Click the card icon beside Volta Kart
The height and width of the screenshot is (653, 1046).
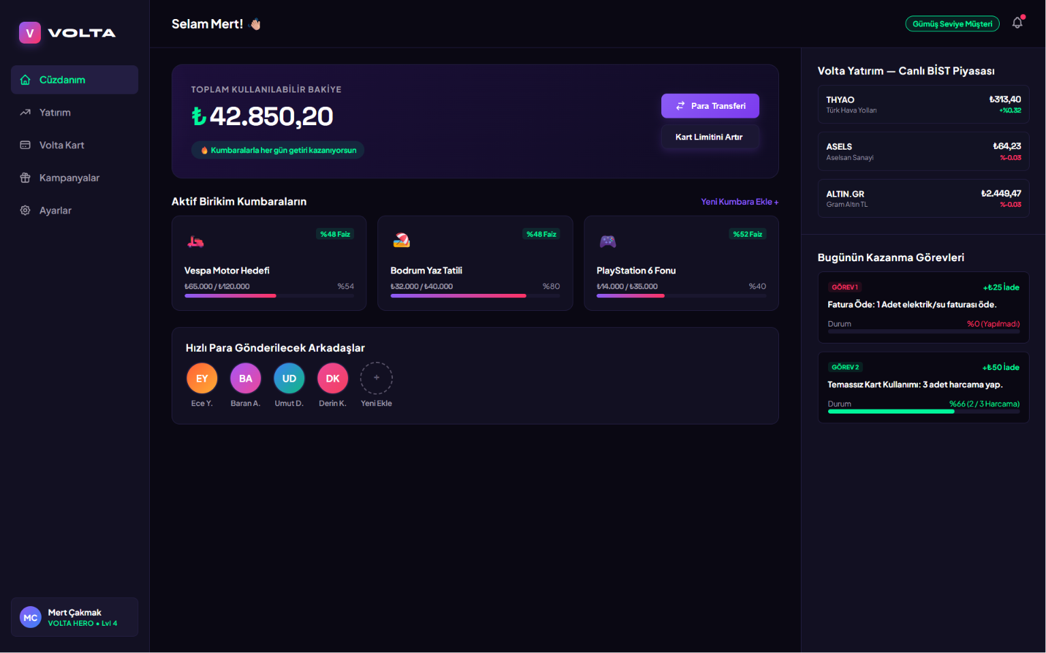(x=25, y=145)
